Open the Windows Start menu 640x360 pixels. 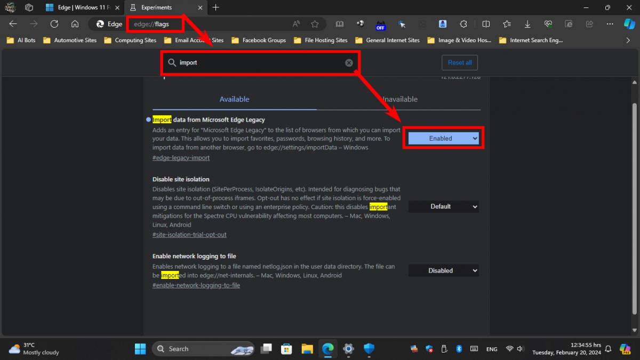pos(140,349)
